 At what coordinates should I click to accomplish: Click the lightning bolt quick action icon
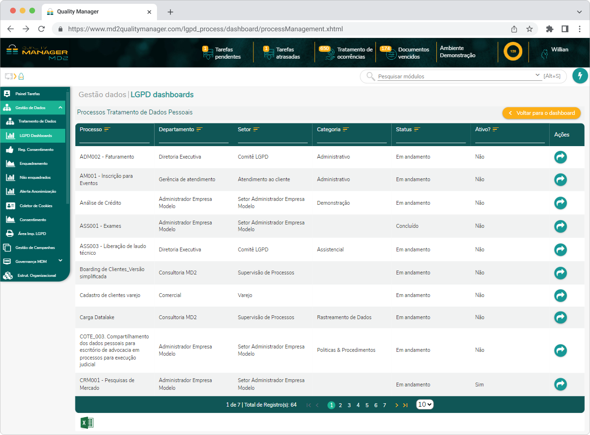[580, 76]
